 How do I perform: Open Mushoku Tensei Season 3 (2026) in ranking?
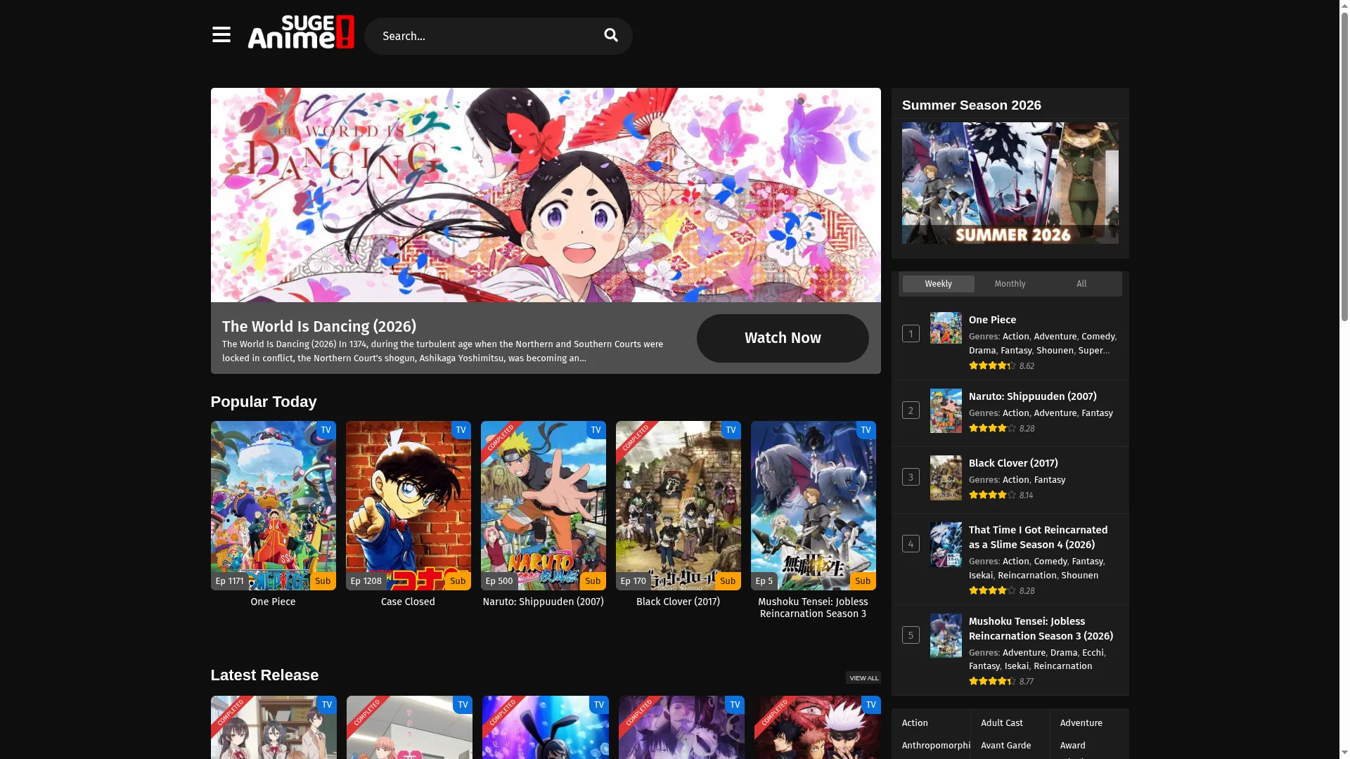[1041, 628]
